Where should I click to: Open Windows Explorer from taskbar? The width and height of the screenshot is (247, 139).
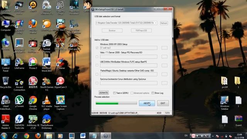(x=49, y=136)
